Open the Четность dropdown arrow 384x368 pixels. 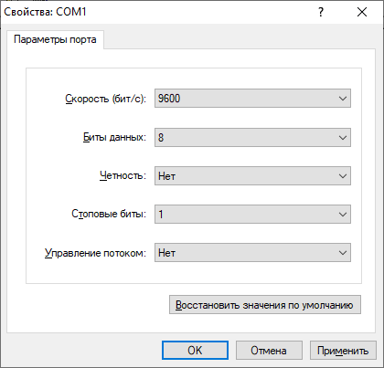pos(343,176)
